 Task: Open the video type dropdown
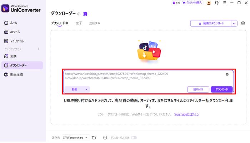[x=77, y=89]
